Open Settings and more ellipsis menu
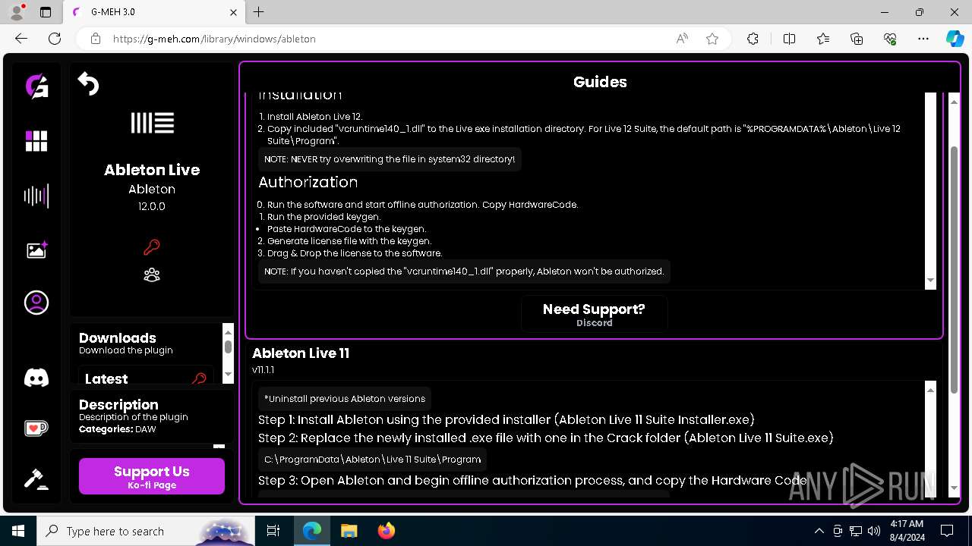Viewport: 972px width, 546px height. pos(923,39)
